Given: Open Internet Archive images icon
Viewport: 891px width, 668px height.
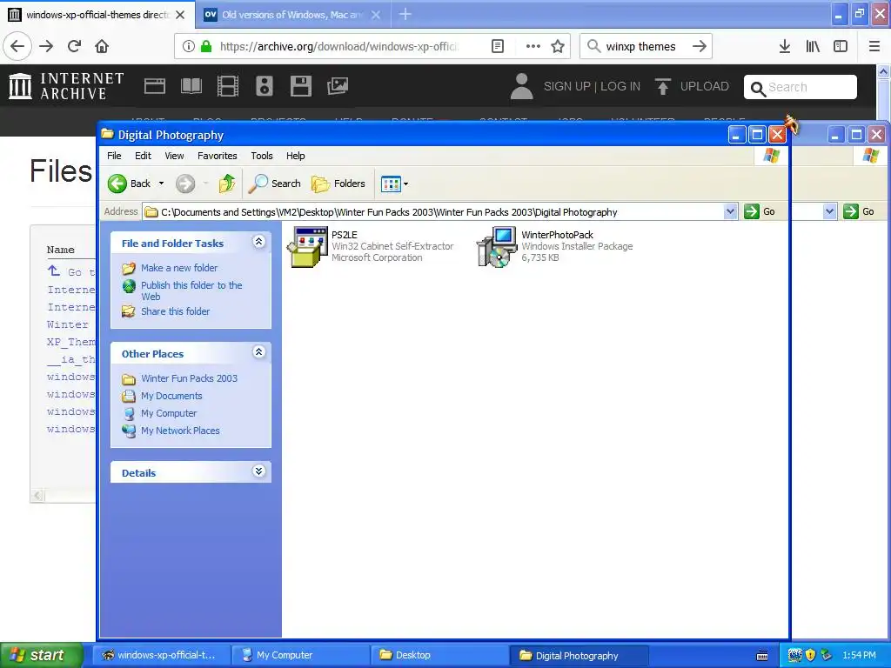Looking at the screenshot, I should pyautogui.click(x=338, y=86).
